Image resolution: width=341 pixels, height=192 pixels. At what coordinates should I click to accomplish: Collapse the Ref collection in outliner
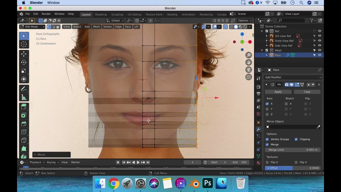point(262,31)
